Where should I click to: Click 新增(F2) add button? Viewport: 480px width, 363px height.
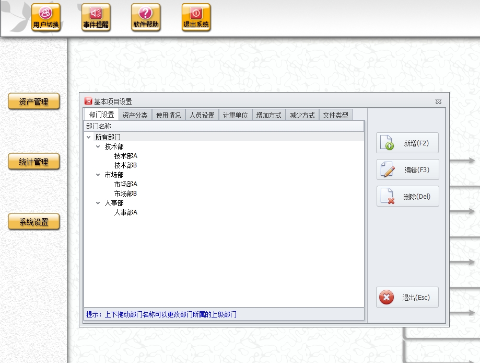pyautogui.click(x=407, y=143)
